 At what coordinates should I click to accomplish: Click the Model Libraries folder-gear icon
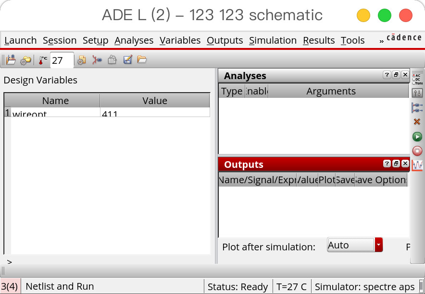[26, 60]
